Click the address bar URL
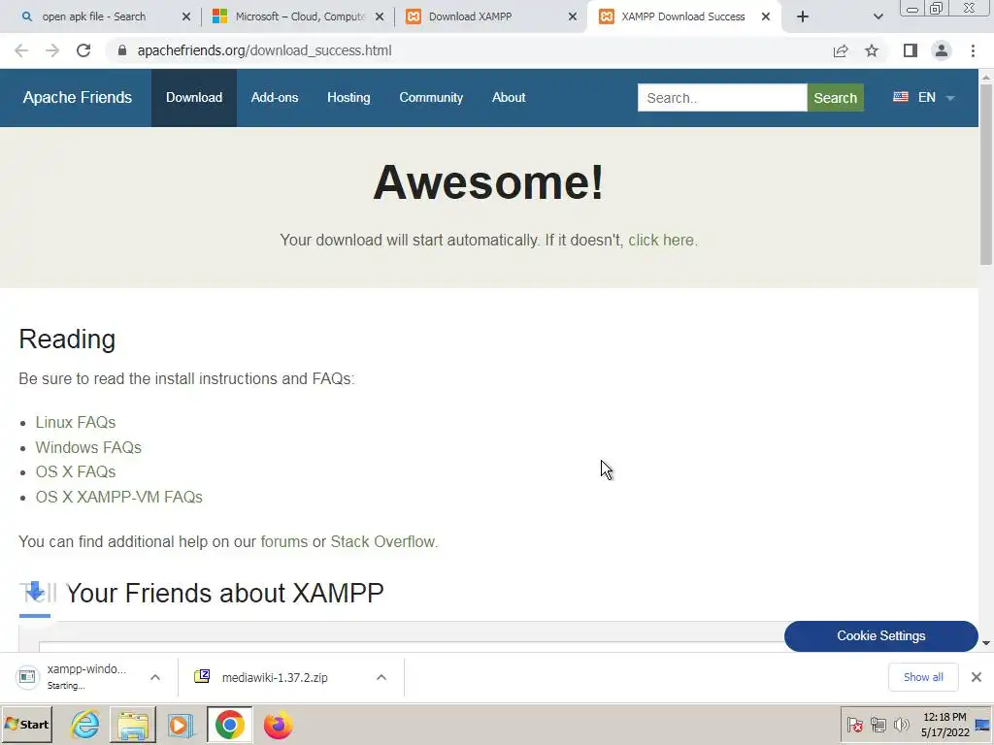The image size is (994, 745). click(264, 50)
